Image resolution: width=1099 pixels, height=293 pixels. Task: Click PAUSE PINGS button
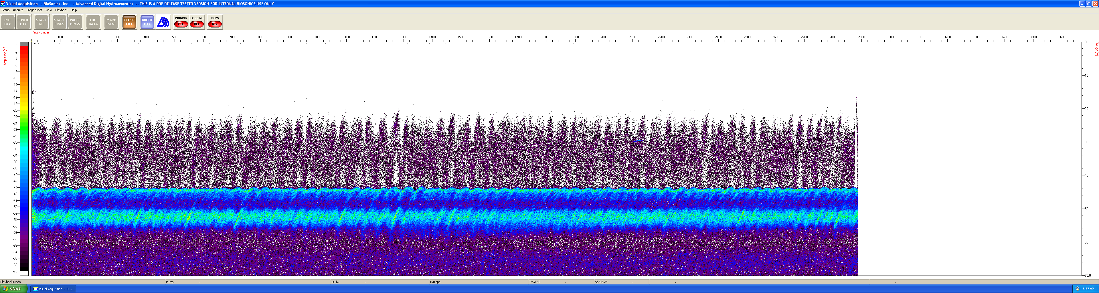[x=75, y=22]
